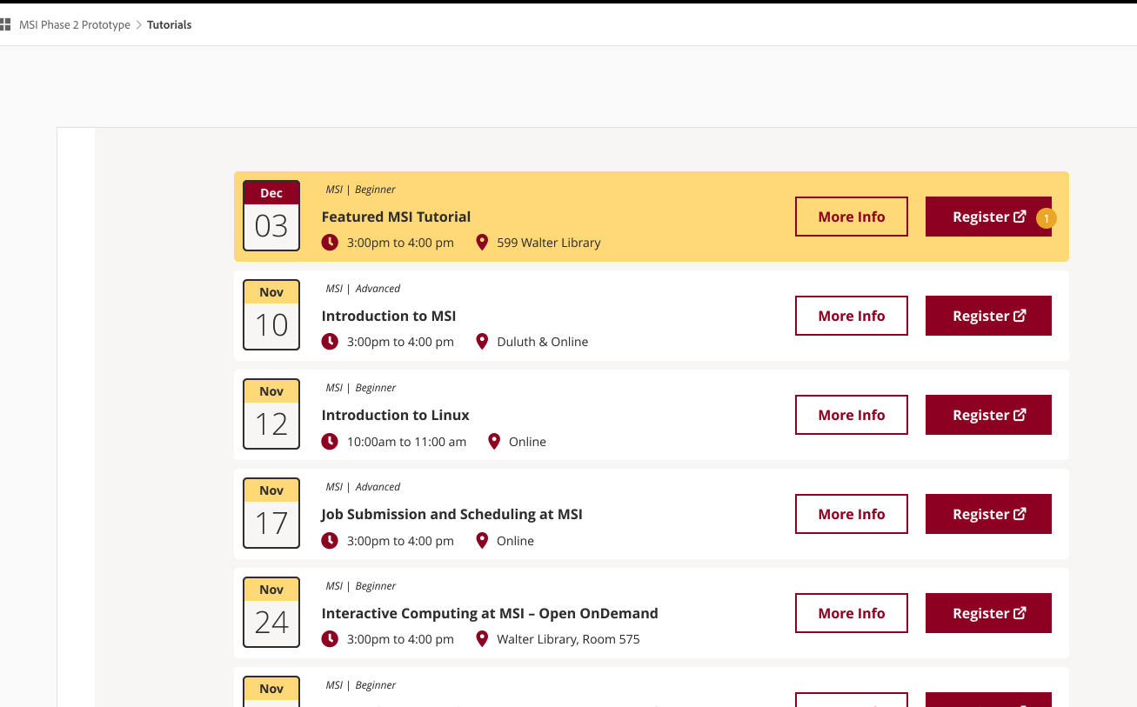This screenshot has width=1137, height=707.
Task: Click the Dec 03 calendar date icon
Action: pyautogui.click(x=271, y=216)
